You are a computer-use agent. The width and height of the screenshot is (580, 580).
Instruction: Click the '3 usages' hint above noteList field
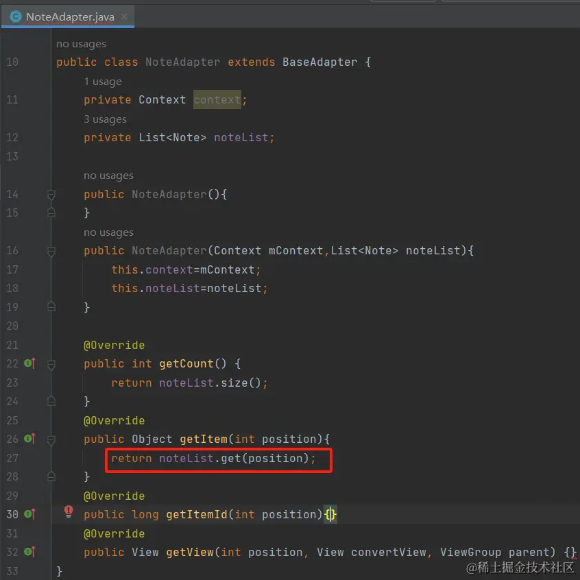[105, 119]
